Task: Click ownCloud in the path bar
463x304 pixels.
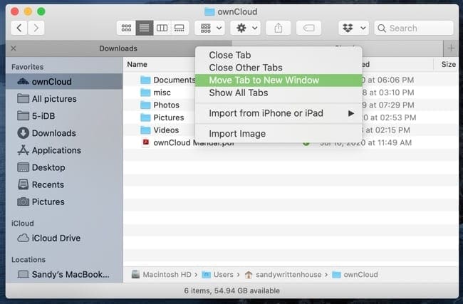Action: (x=355, y=275)
